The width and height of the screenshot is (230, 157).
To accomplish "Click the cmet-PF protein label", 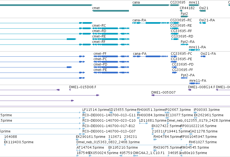I will pos(100,54).
